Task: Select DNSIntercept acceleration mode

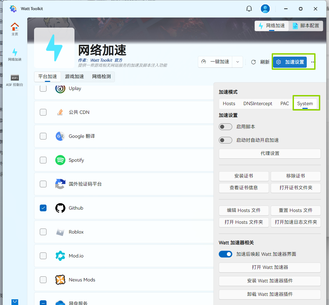Action: click(x=258, y=103)
